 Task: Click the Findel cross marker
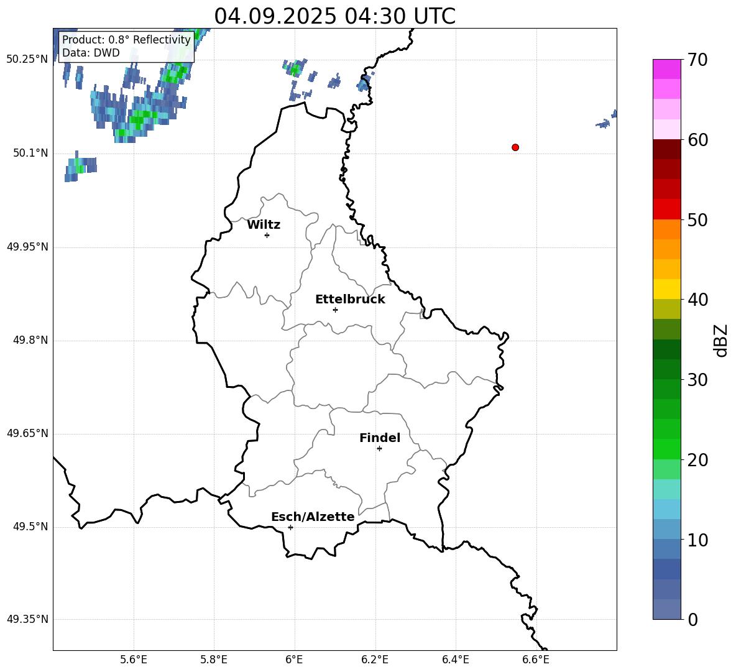[x=379, y=449]
